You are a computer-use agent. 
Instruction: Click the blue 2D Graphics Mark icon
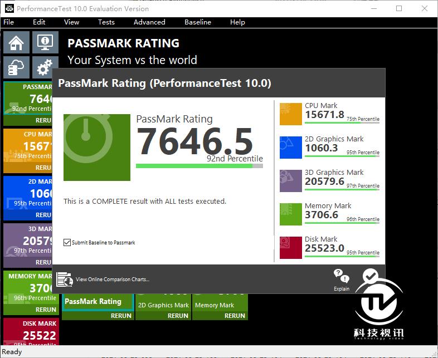pos(291,148)
